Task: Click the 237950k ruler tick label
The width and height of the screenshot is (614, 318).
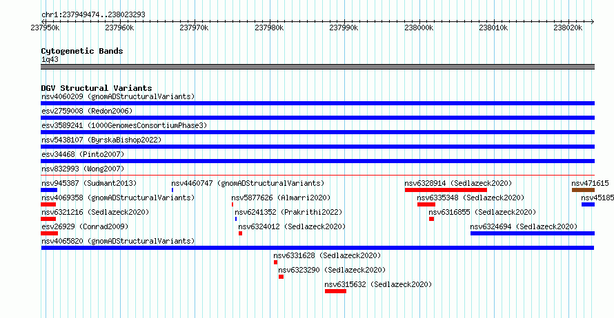Action: pos(45,28)
